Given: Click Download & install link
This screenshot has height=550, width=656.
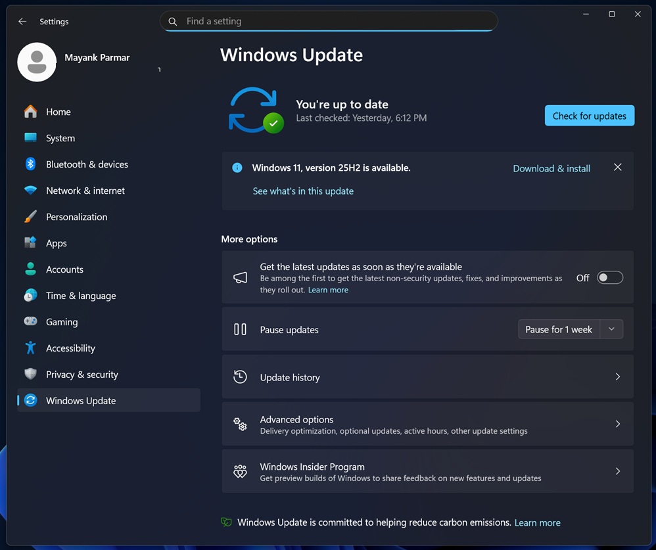Looking at the screenshot, I should pyautogui.click(x=551, y=169).
